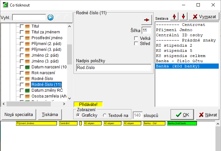Select Centrální ID osoby in Sestava list
This screenshot has width=221, height=151.
coord(179,35)
